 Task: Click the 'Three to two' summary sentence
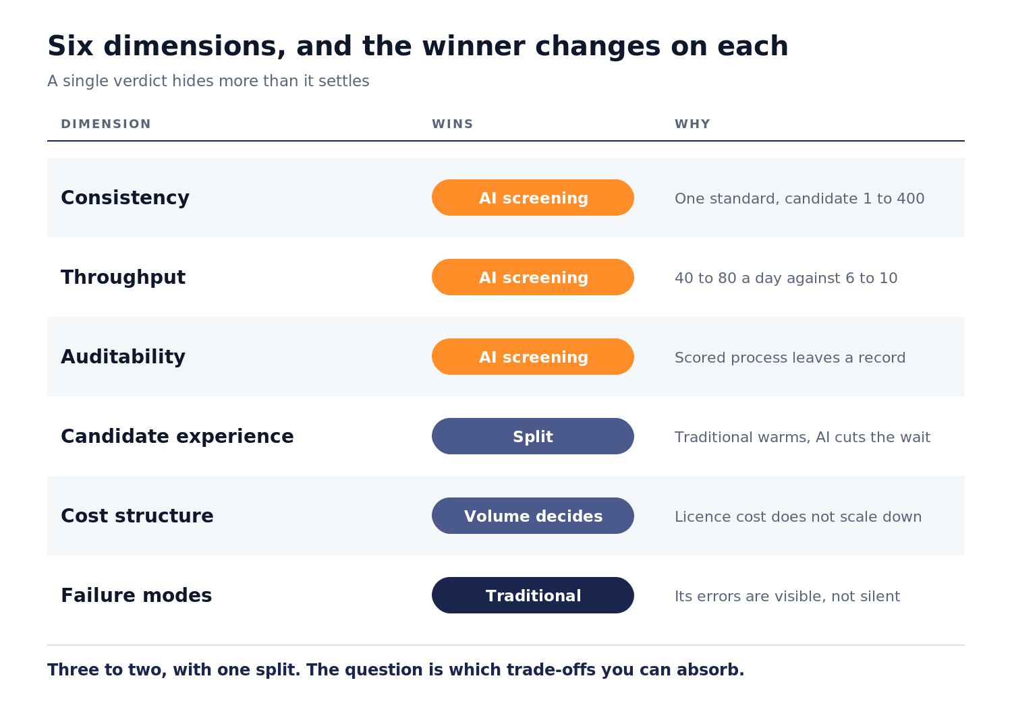coord(396,670)
